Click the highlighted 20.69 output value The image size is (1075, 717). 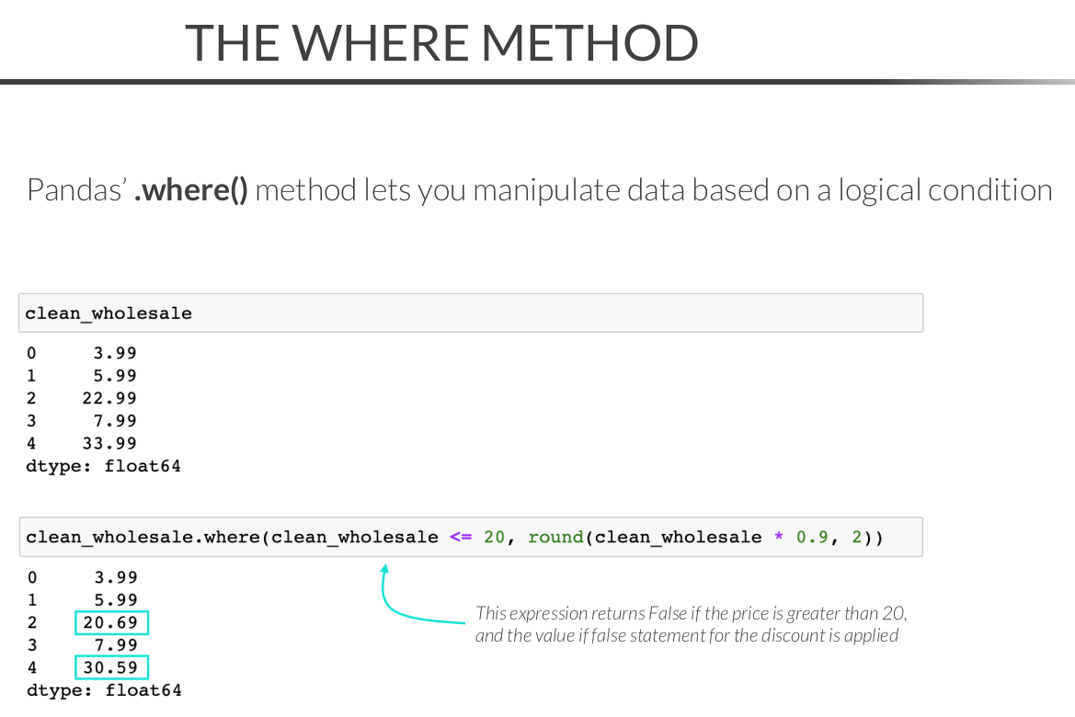pos(110,622)
